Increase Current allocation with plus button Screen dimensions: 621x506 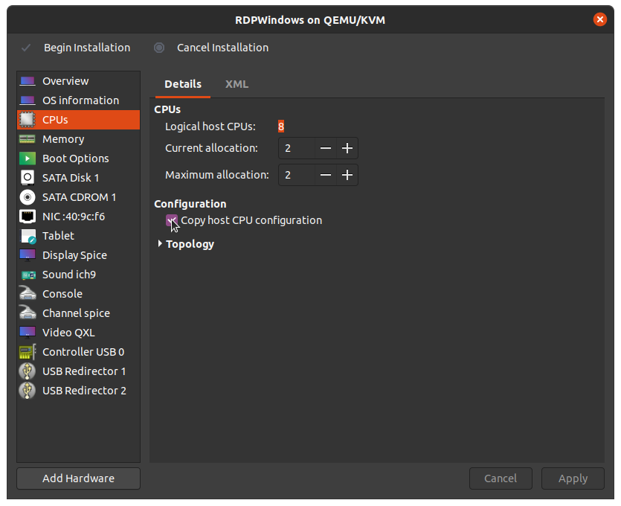pyautogui.click(x=347, y=148)
